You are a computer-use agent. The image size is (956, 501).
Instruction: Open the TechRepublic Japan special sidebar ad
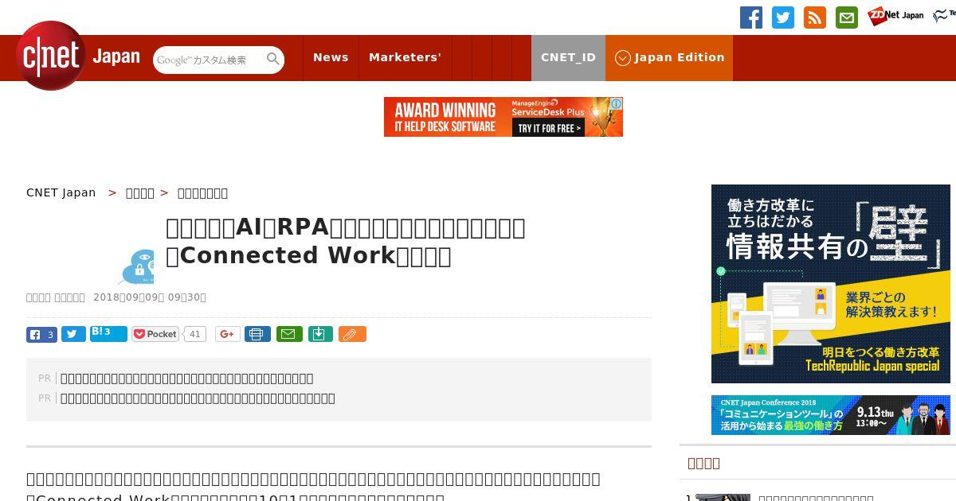coord(831,284)
